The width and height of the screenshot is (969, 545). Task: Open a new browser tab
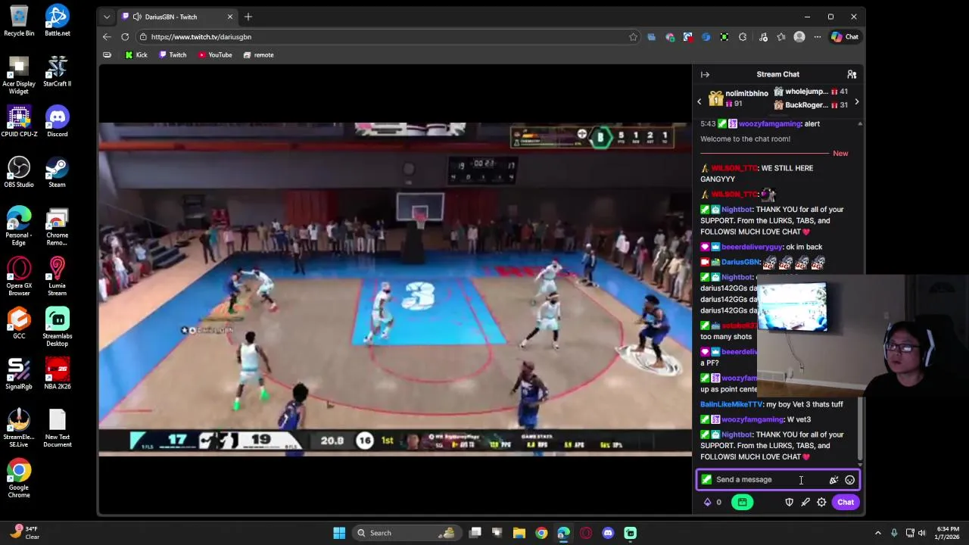pos(248,17)
